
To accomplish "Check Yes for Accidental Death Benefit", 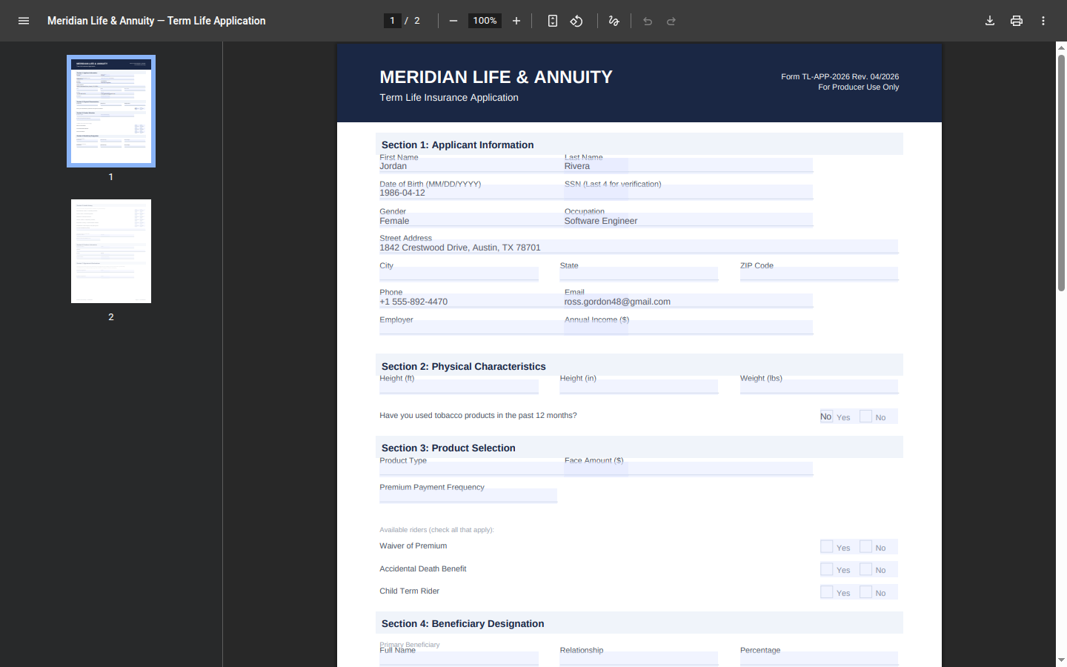I will click(x=826, y=569).
